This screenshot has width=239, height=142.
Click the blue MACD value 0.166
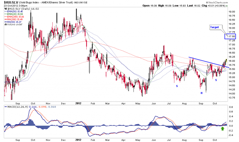[33, 107]
